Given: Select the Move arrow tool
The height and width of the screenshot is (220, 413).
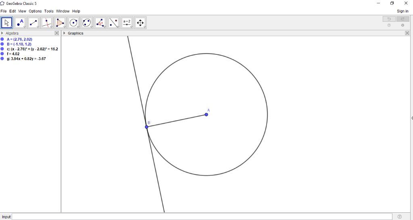Looking at the screenshot, I should (x=7, y=23).
